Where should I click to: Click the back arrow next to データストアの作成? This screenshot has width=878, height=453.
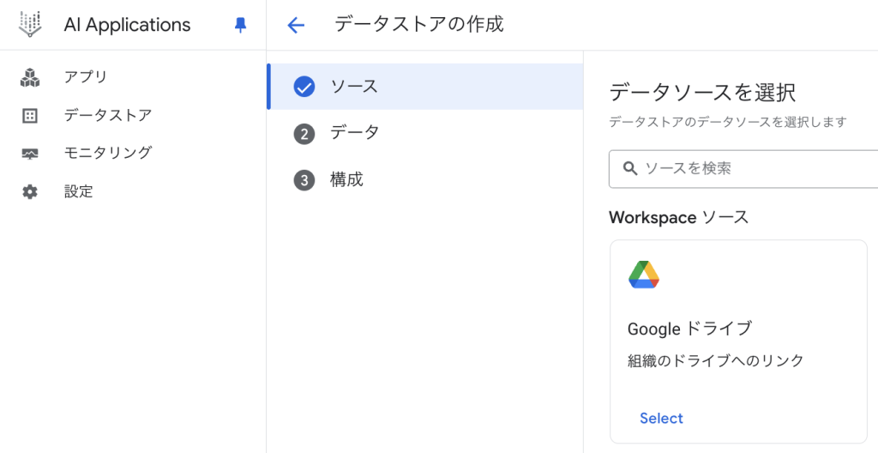coord(296,25)
